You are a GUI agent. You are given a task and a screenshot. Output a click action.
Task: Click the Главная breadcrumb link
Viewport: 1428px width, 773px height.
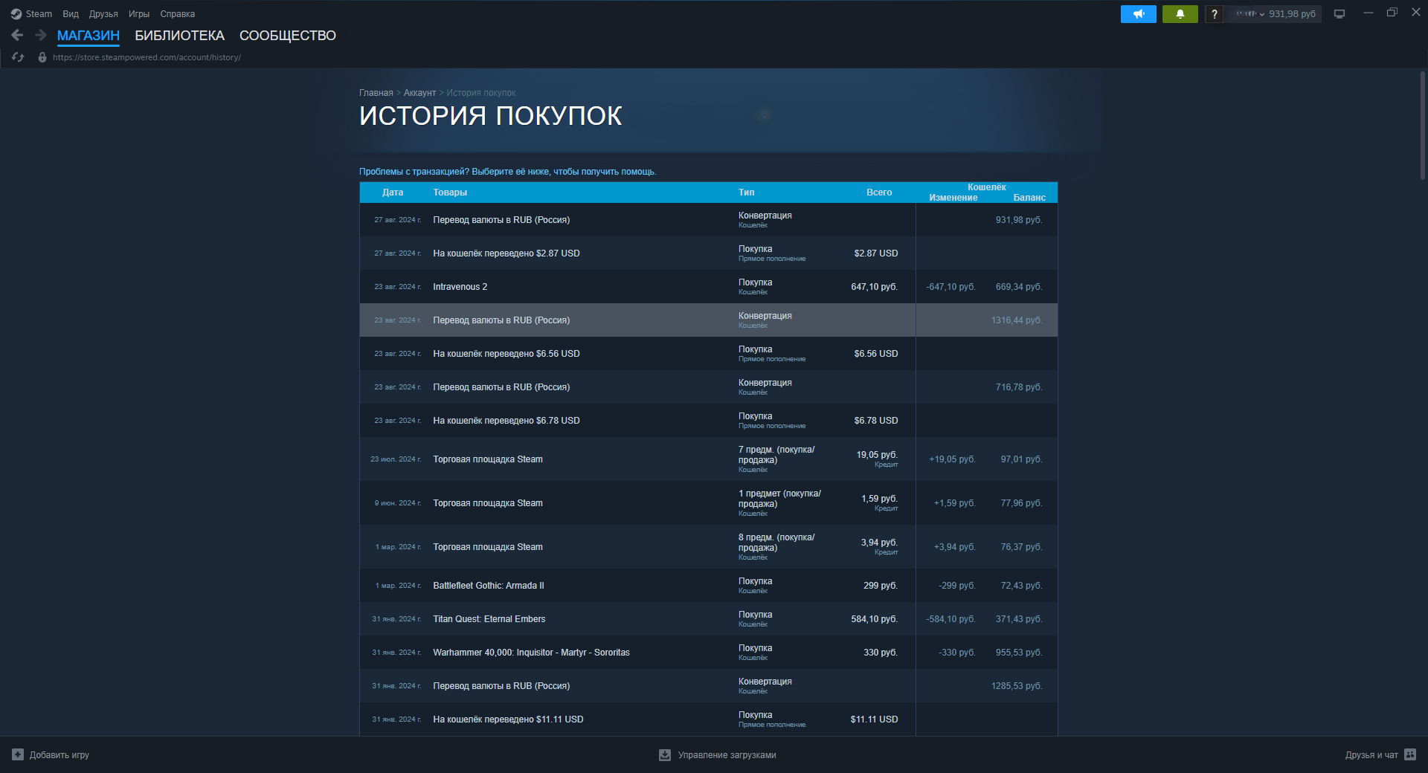pos(376,93)
